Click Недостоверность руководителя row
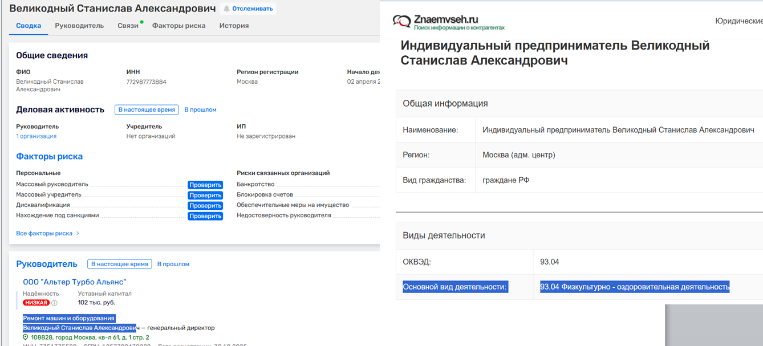 pos(308,215)
